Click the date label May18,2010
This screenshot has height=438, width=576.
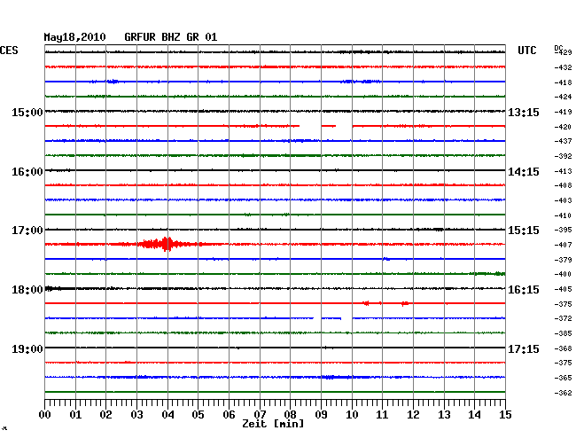tap(74, 37)
